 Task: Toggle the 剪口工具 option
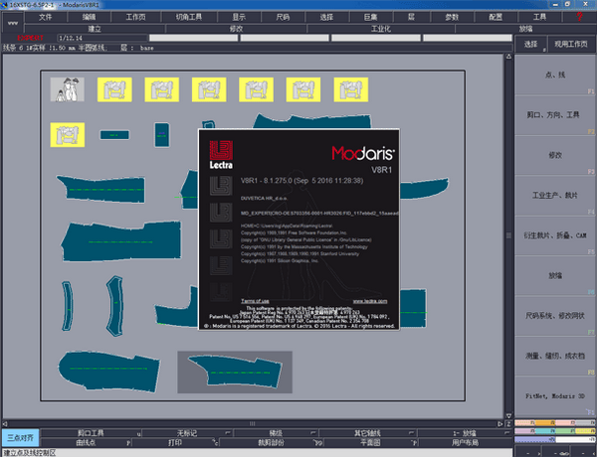(91, 433)
